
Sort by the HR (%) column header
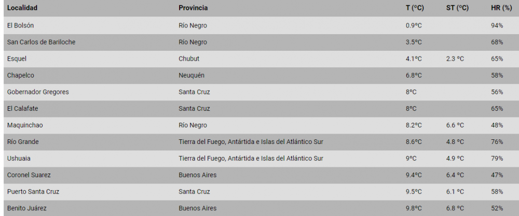coord(501,8)
